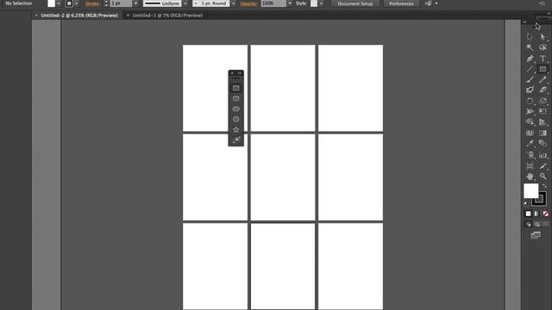Select the Scale tool
The image size is (552, 310).
[543, 101]
